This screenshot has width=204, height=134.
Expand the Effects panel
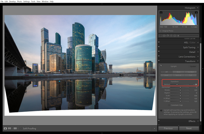point(198,121)
